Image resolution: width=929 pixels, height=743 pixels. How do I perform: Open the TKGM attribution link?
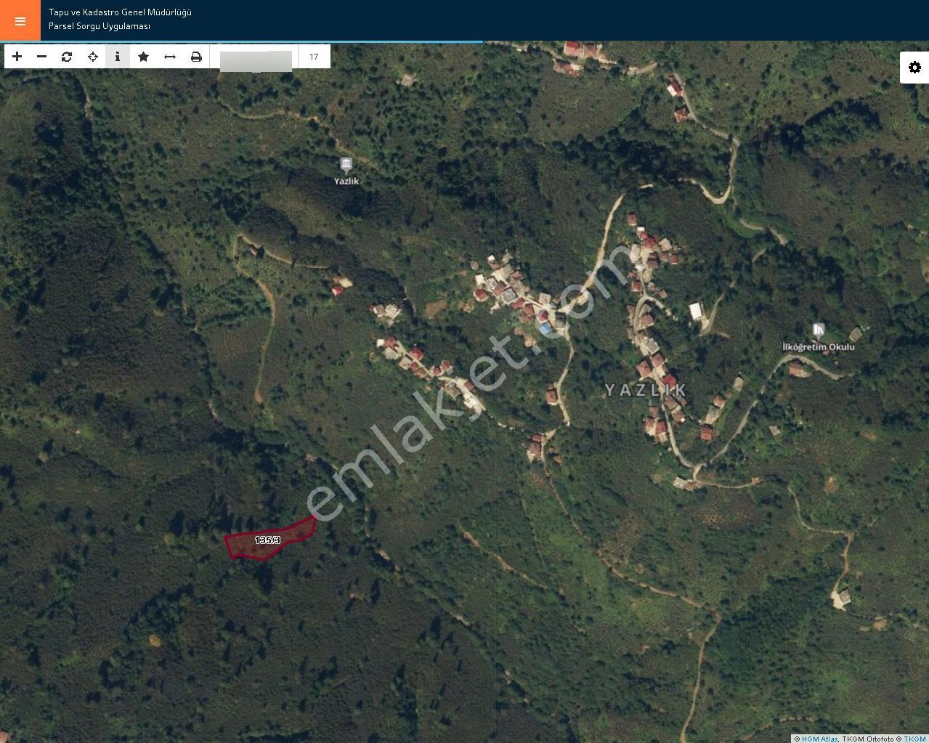coord(914,739)
